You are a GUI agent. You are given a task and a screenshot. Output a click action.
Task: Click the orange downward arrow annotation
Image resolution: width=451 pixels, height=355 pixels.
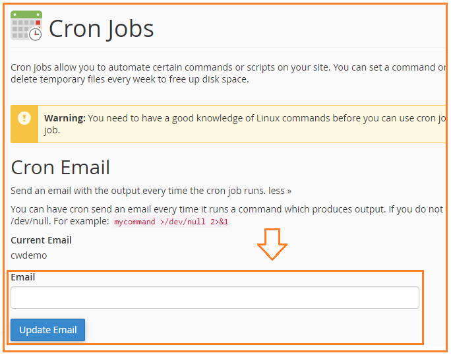click(272, 244)
